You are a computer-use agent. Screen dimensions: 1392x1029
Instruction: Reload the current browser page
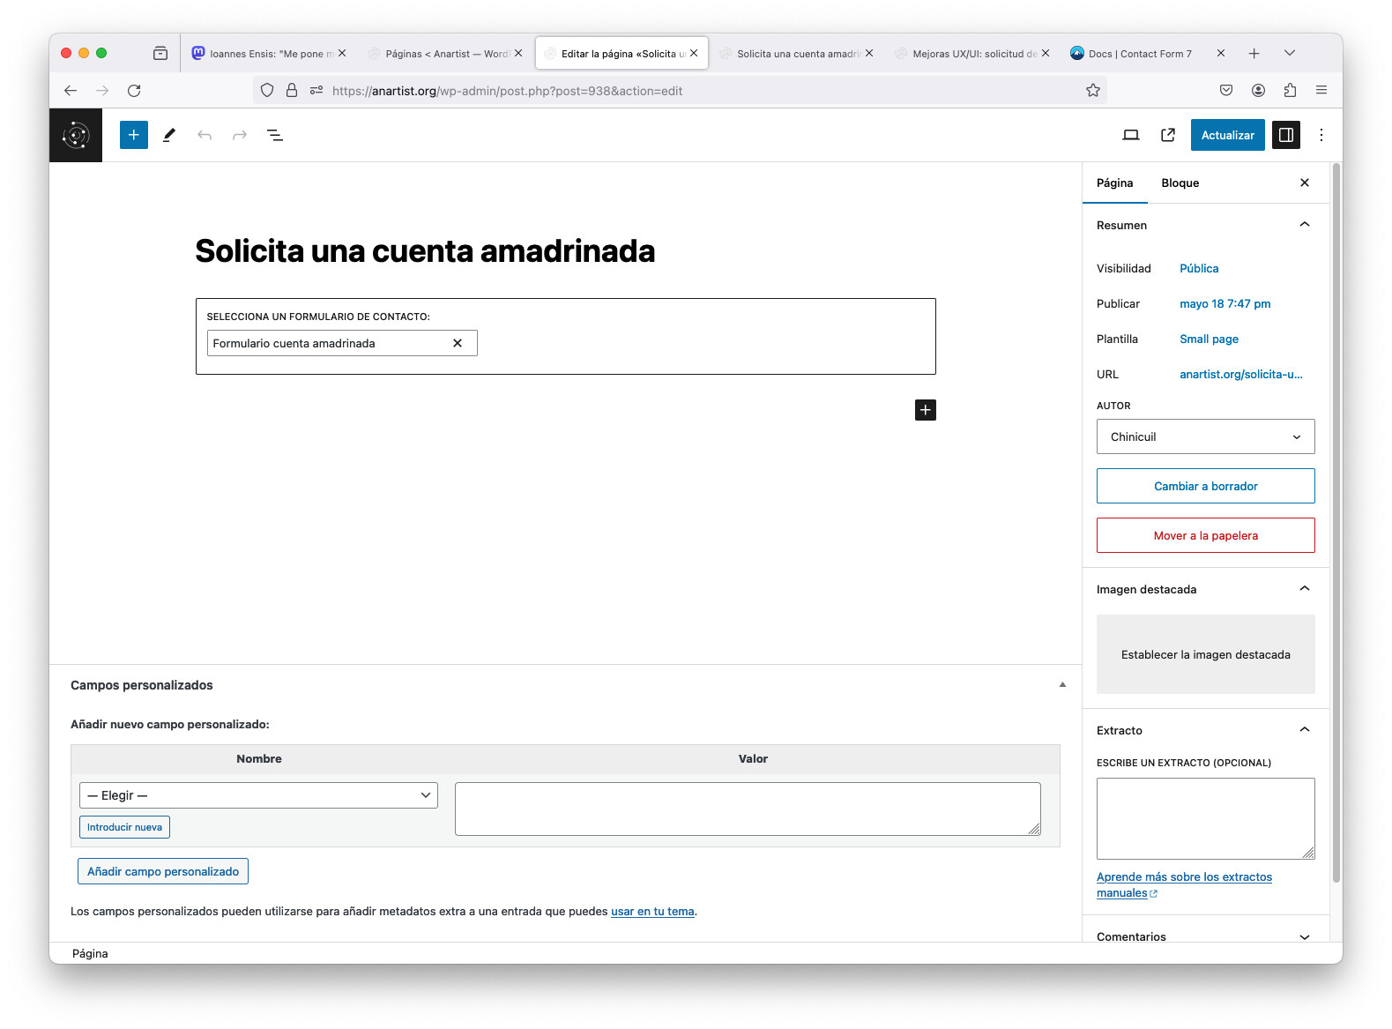point(134,90)
